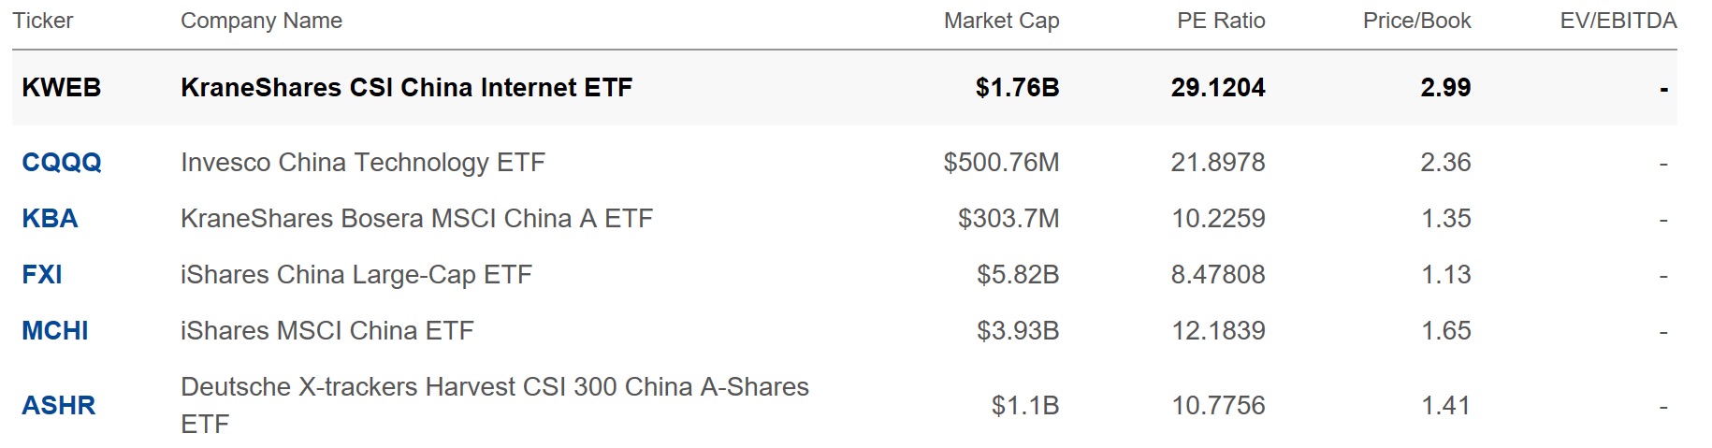Viewport: 1712px width, 448px height.
Task: Select KraneShares CSI China Internet ETF name
Action: coord(407,88)
